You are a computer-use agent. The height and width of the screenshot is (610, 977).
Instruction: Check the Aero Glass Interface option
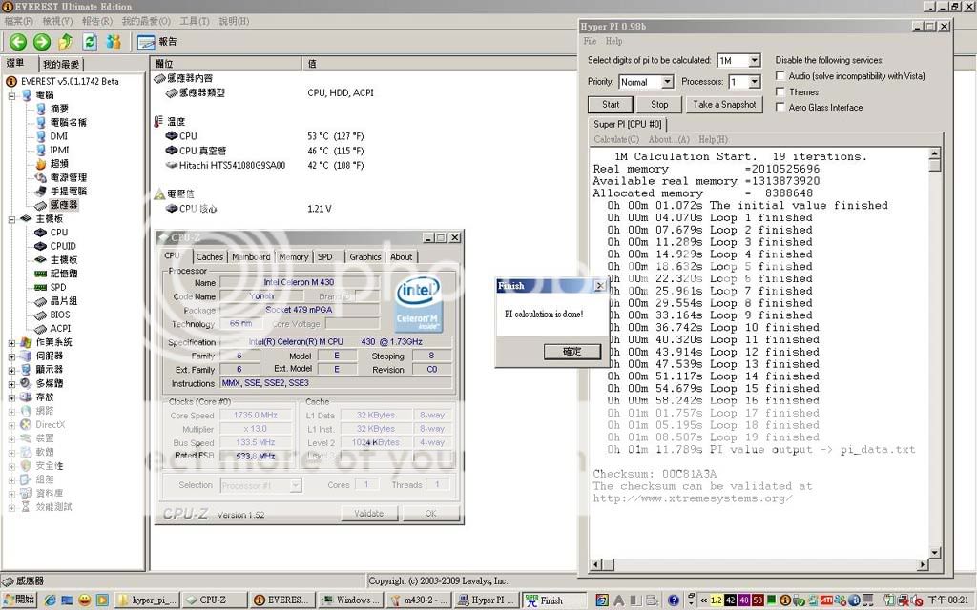[780, 107]
